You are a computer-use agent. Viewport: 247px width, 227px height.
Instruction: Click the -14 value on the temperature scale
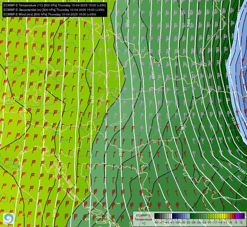220,222
